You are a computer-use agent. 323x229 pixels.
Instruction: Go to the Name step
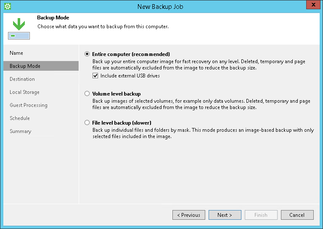16,53
